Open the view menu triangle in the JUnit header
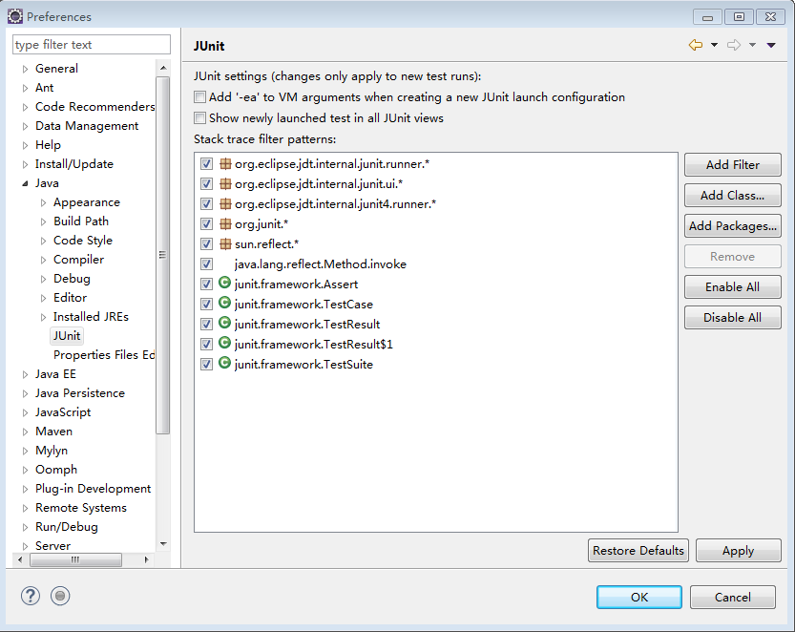The image size is (795, 632). [x=771, y=45]
